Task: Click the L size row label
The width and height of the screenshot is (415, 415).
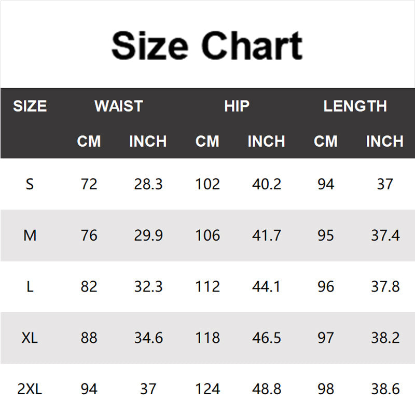Action: [x=30, y=287]
